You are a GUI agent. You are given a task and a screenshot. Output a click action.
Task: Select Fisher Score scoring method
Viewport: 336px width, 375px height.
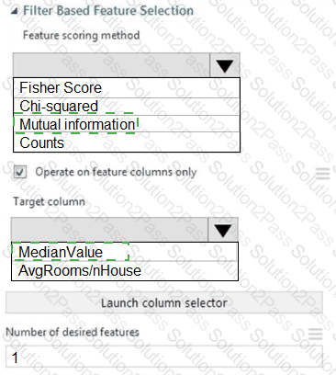[127, 88]
